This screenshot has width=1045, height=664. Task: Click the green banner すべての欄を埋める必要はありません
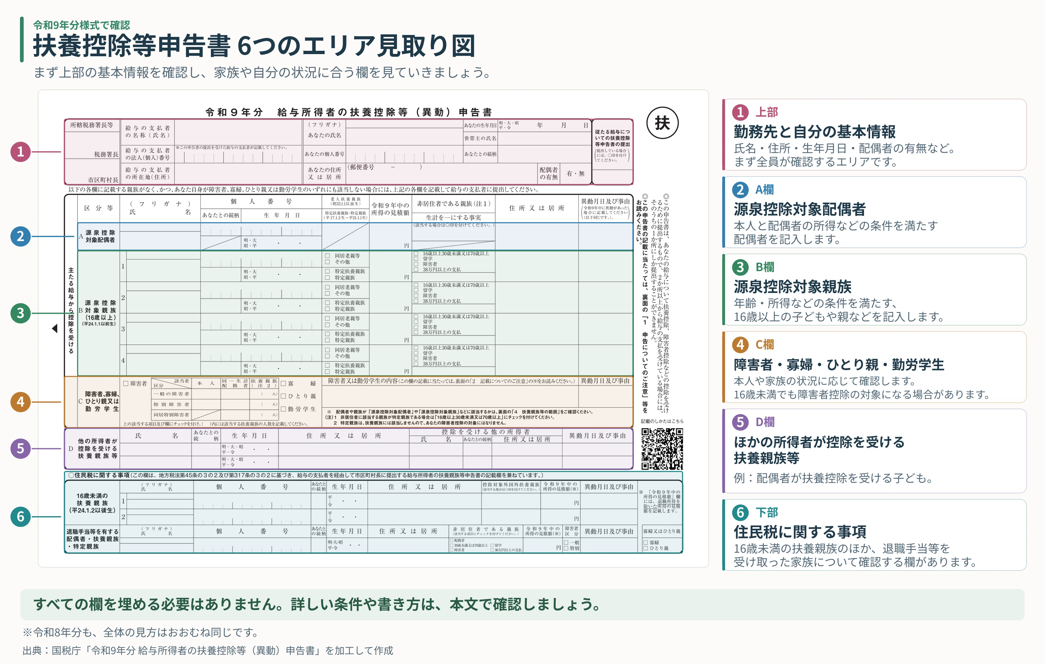(522, 604)
